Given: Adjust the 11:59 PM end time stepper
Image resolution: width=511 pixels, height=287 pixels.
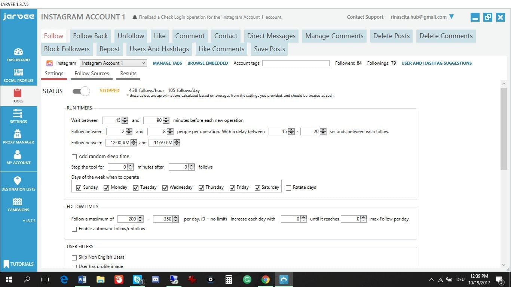Looking at the screenshot, I should pyautogui.click(x=177, y=143).
